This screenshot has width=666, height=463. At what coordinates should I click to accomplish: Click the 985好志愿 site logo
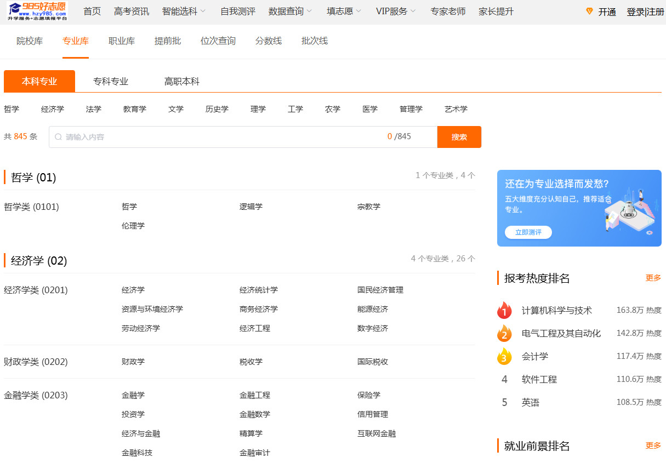pos(37,11)
